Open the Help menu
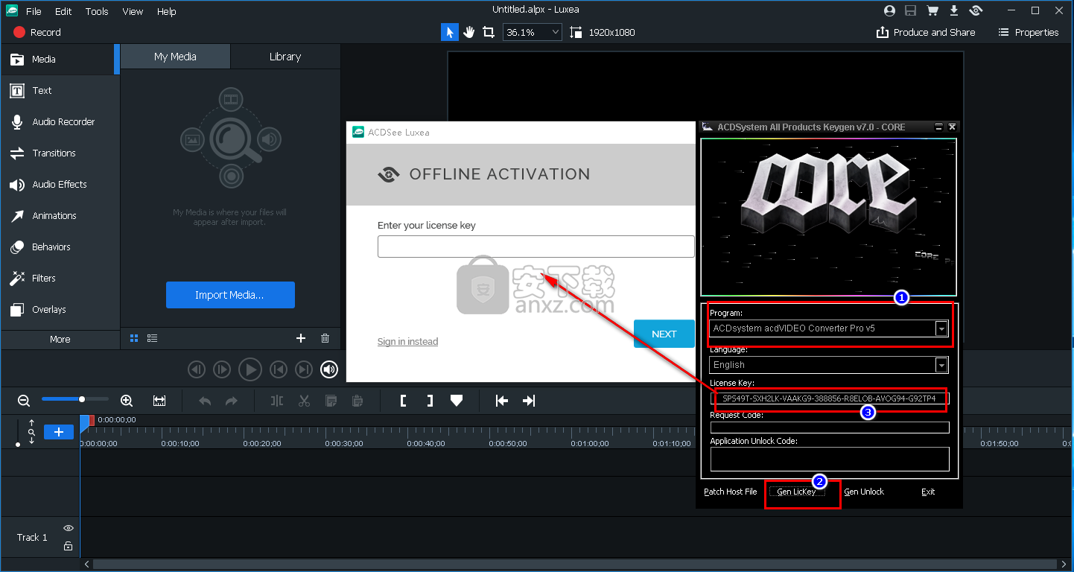The height and width of the screenshot is (572, 1074). pos(167,11)
